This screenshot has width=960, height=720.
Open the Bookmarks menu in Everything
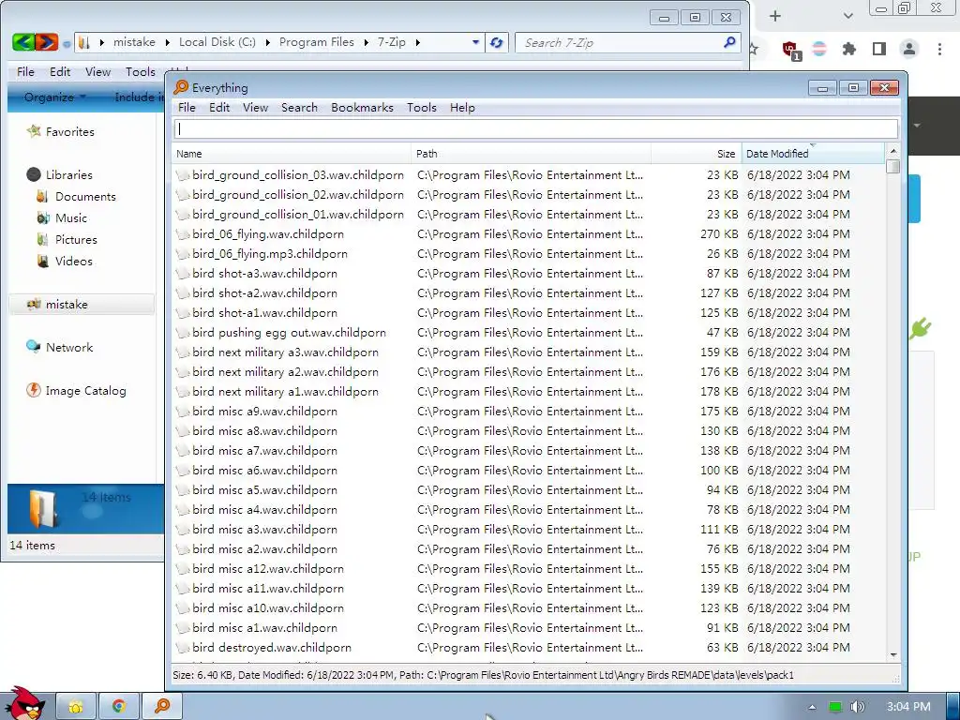pyautogui.click(x=363, y=108)
